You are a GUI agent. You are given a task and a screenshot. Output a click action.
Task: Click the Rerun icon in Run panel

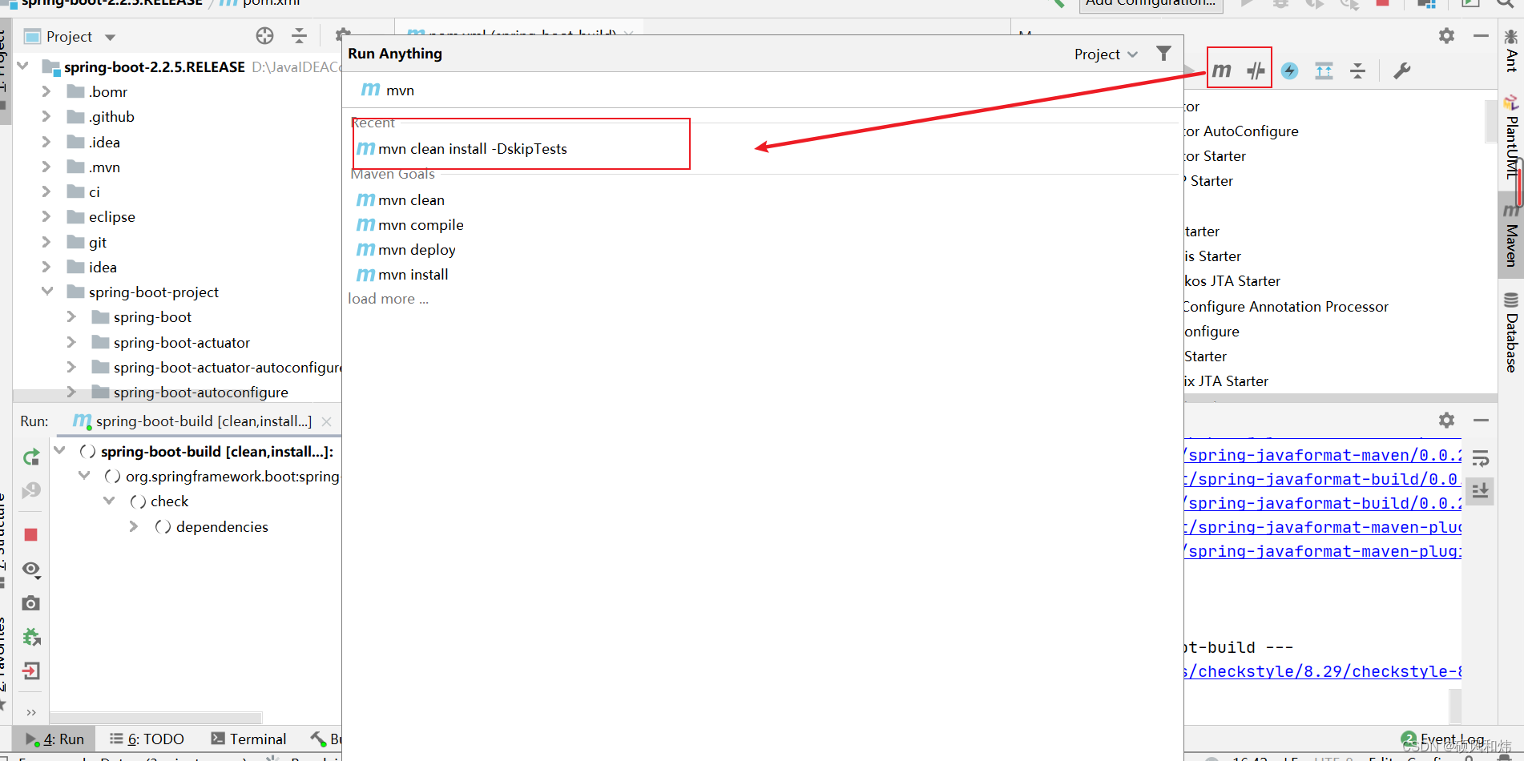(31, 457)
